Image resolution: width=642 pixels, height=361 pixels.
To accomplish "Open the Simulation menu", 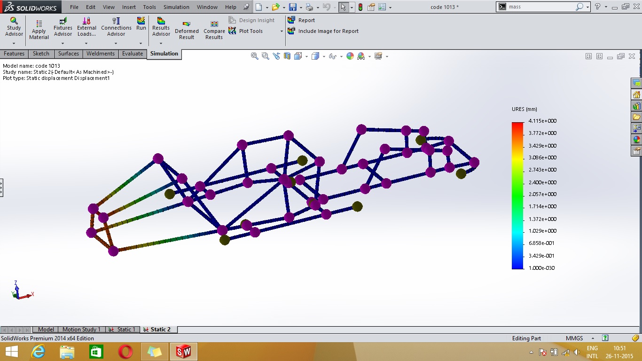I will 176,7.
